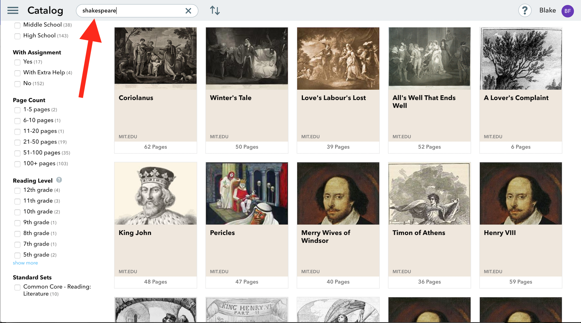Open the Winter's Tale cover image
This screenshot has width=581, height=323.
[247, 58]
